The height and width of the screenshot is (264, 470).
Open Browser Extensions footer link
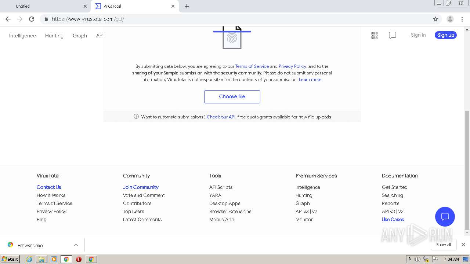click(x=230, y=211)
